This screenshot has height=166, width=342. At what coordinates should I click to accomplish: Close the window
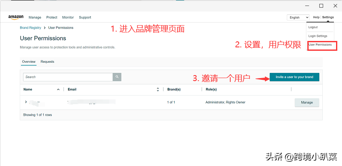(x=335, y=6)
